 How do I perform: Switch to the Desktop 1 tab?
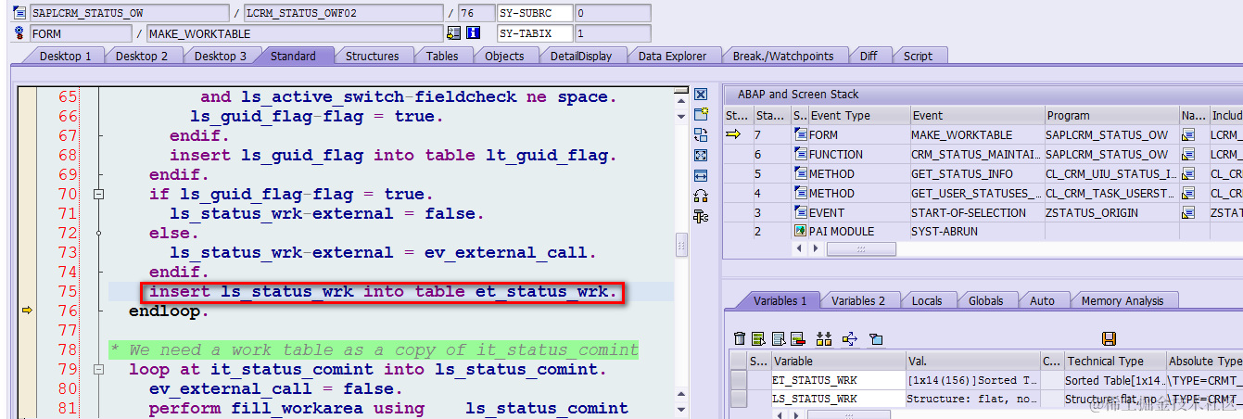tap(66, 57)
